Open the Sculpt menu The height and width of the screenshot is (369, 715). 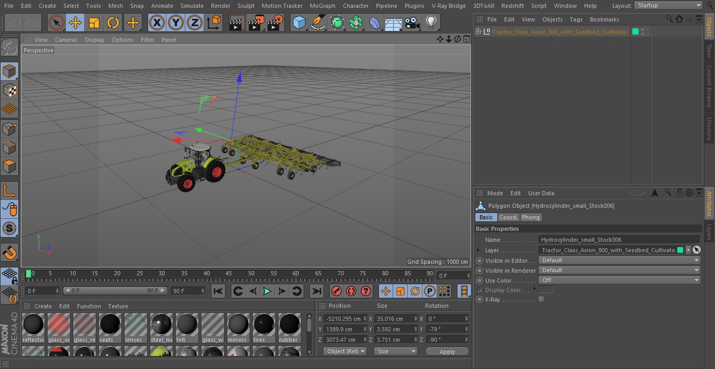coord(245,6)
